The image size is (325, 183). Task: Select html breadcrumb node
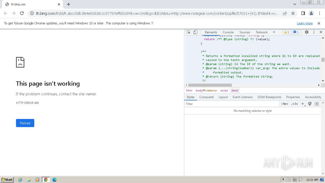pos(189,90)
